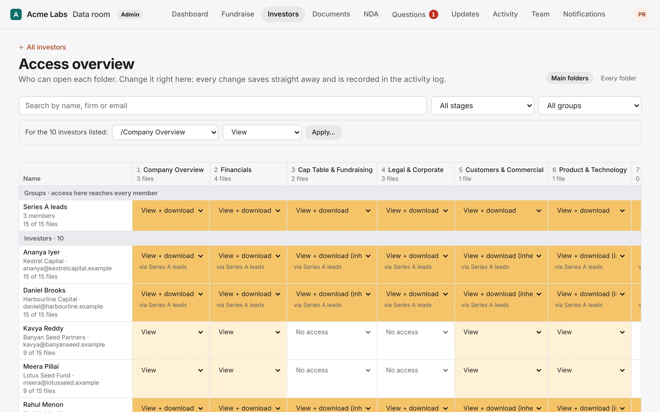Go to the Activity tab
This screenshot has height=412, width=660.
coord(505,14)
